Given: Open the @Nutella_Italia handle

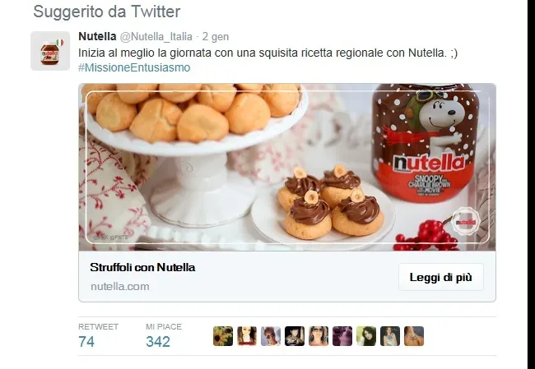Looking at the screenshot, I should coord(156,36).
